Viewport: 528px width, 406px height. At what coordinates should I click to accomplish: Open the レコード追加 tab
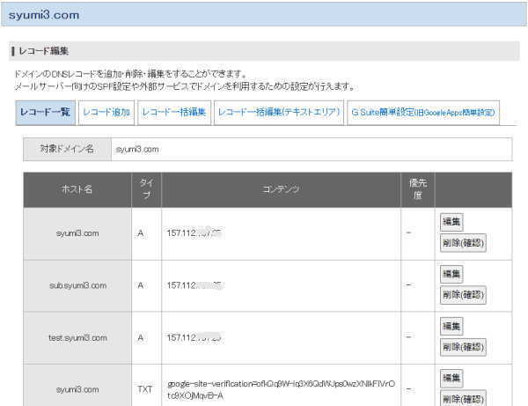click(106, 113)
